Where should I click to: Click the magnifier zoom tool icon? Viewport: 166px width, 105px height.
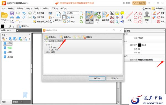[x=81, y=13]
